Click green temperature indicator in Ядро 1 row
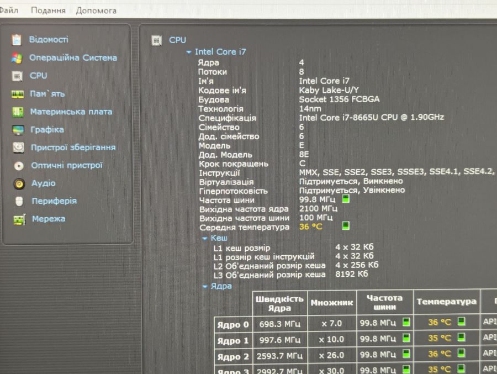This screenshot has height=374, width=497. [x=462, y=337]
